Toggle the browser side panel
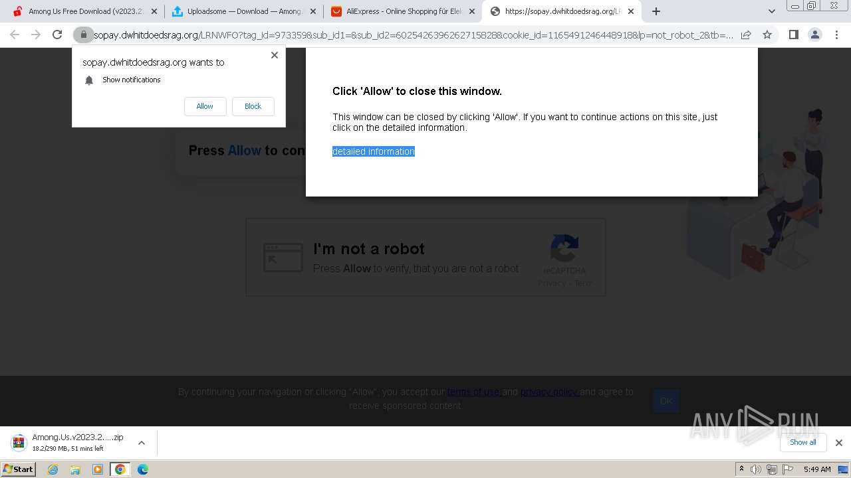Viewport: 851px width, 478px height. click(793, 35)
